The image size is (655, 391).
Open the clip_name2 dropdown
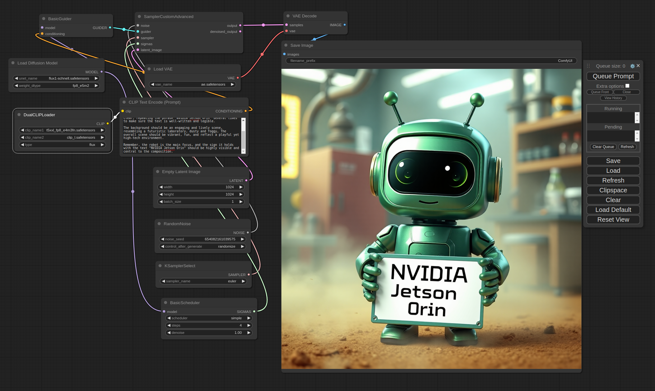coord(62,137)
